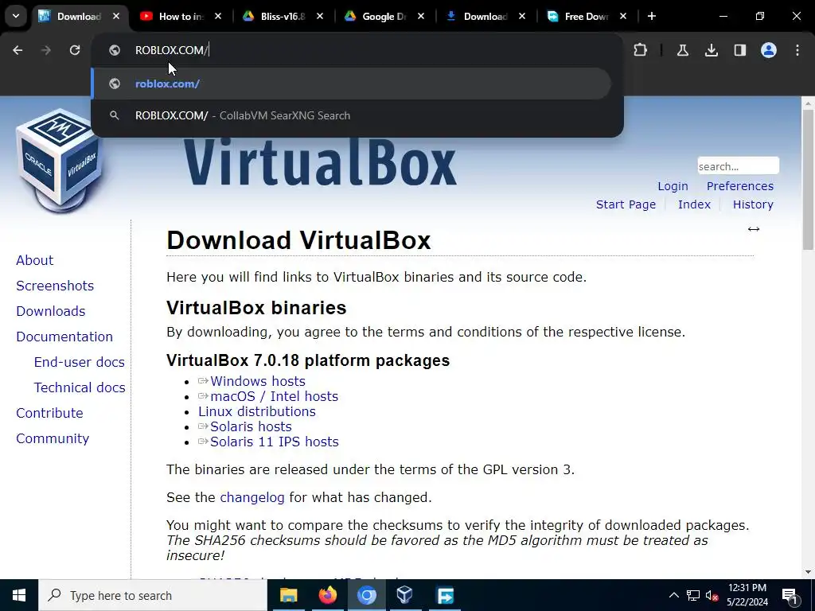Open Technical docs sidebar link
The image size is (815, 611).
pyautogui.click(x=80, y=387)
